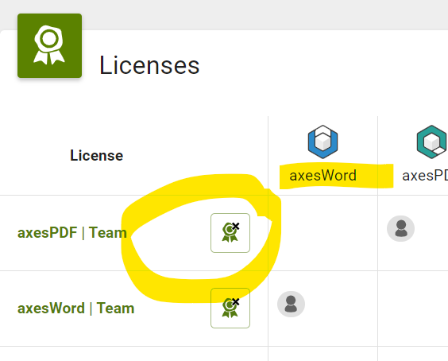Click the axesWord hexagon product icon
Screen dimensions: 448x361
coord(322,142)
